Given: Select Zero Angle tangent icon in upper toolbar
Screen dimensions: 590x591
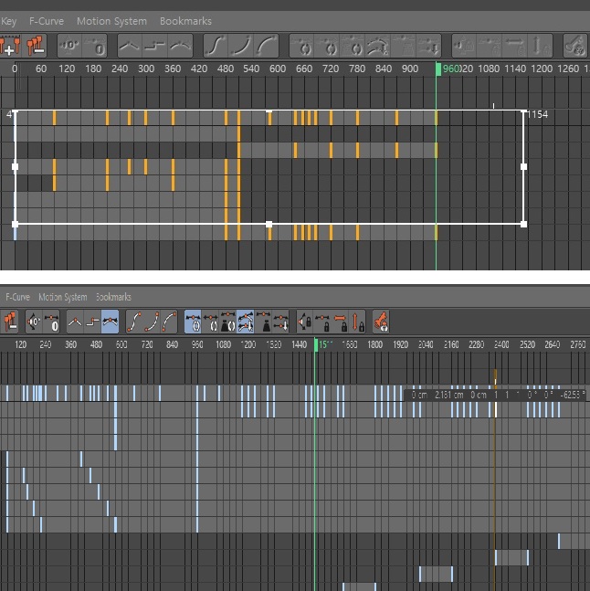Looking at the screenshot, I should (69, 46).
